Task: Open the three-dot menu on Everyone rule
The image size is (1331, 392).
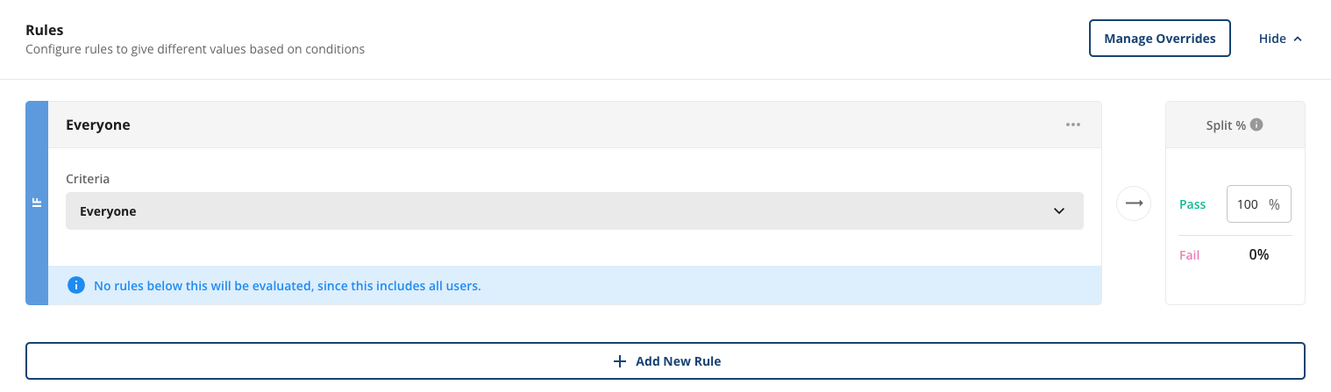Action: 1072,125
